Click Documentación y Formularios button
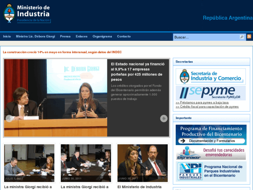Image resolution: width=253 pixels, height=190 pixels. click(212, 141)
